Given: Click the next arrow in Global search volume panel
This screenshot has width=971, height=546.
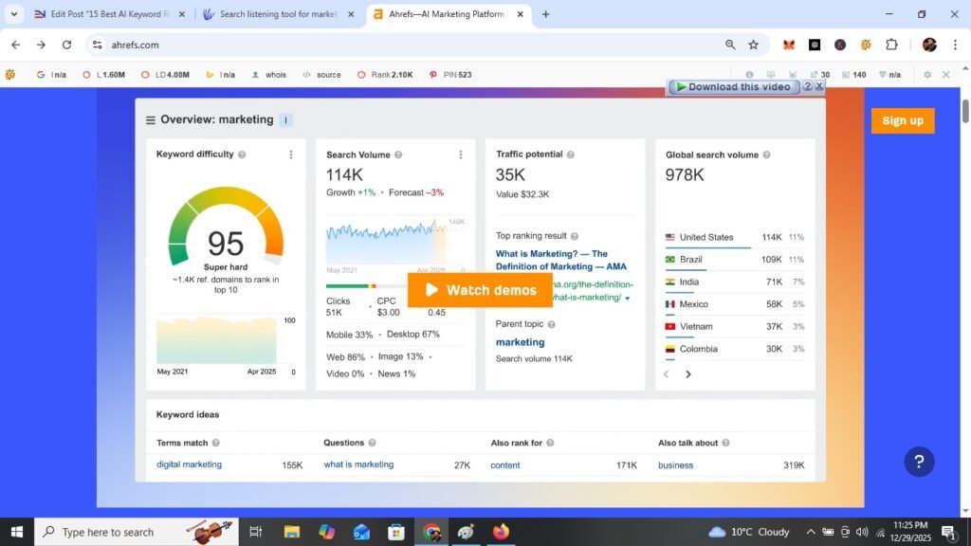Looking at the screenshot, I should [688, 374].
